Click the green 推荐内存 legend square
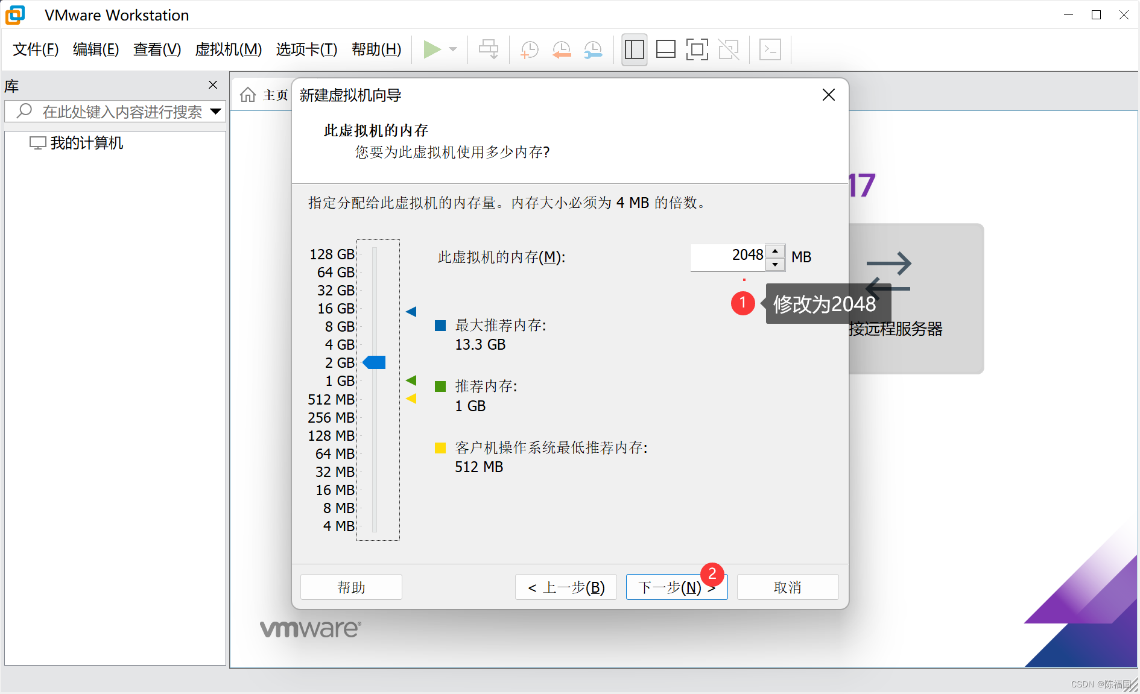Viewport: 1140px width, 694px height. [x=440, y=386]
